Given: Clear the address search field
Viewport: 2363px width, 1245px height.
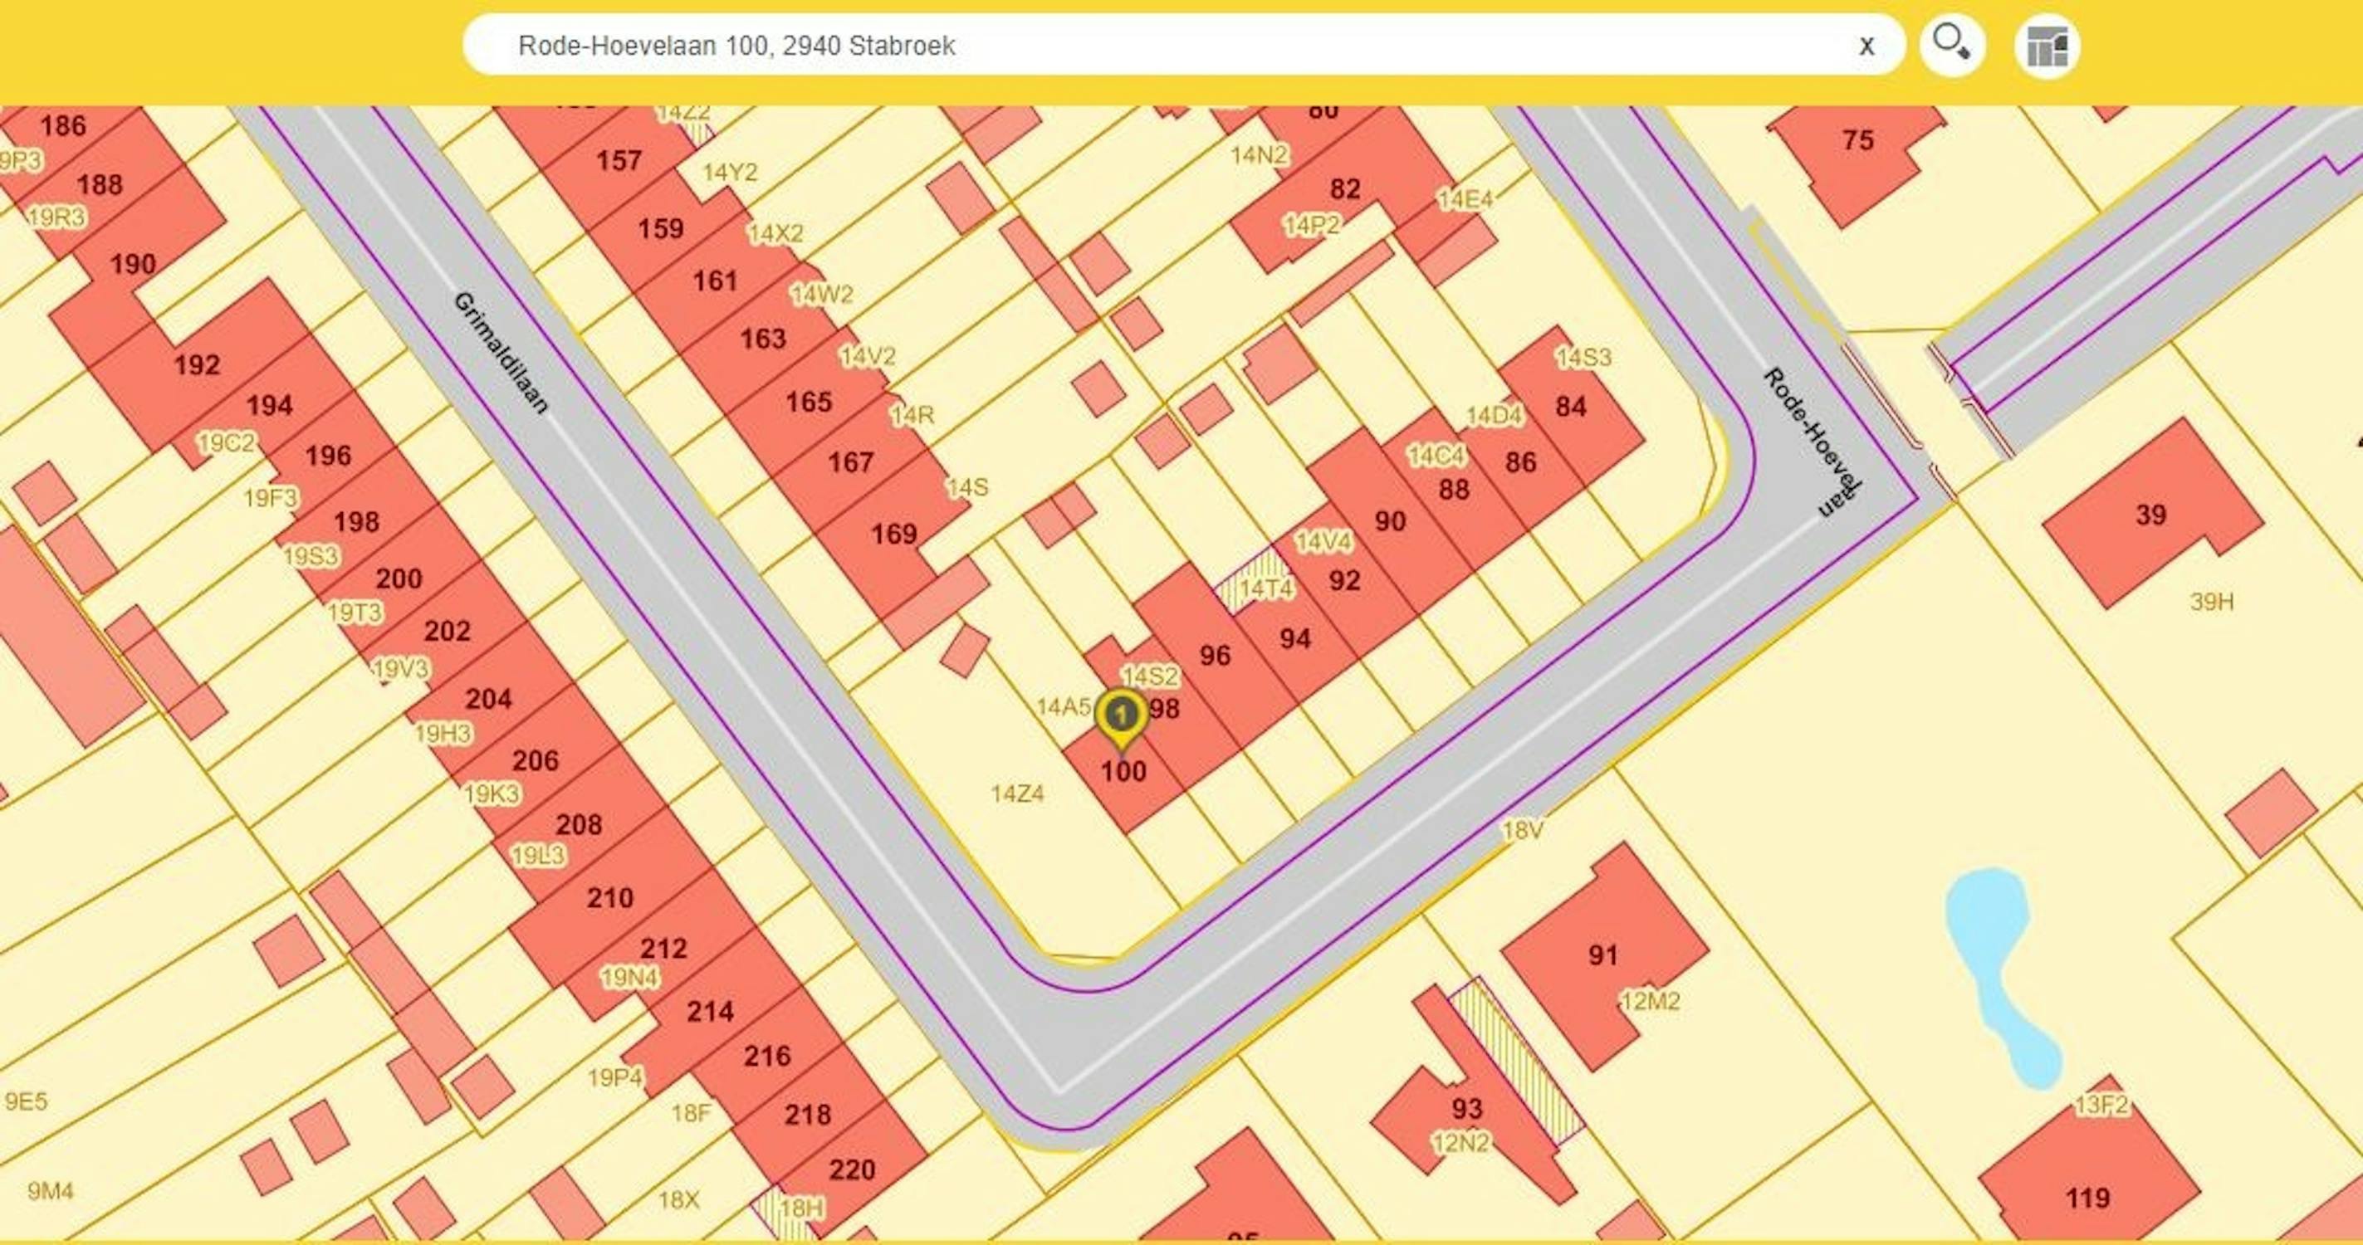Looking at the screenshot, I should pos(1866,46).
